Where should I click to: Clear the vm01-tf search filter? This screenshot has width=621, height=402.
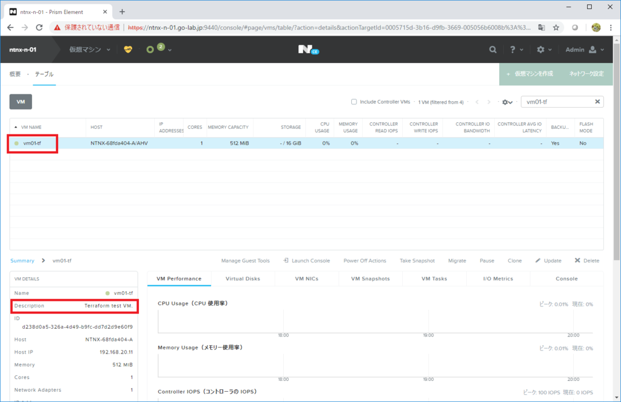(x=597, y=102)
